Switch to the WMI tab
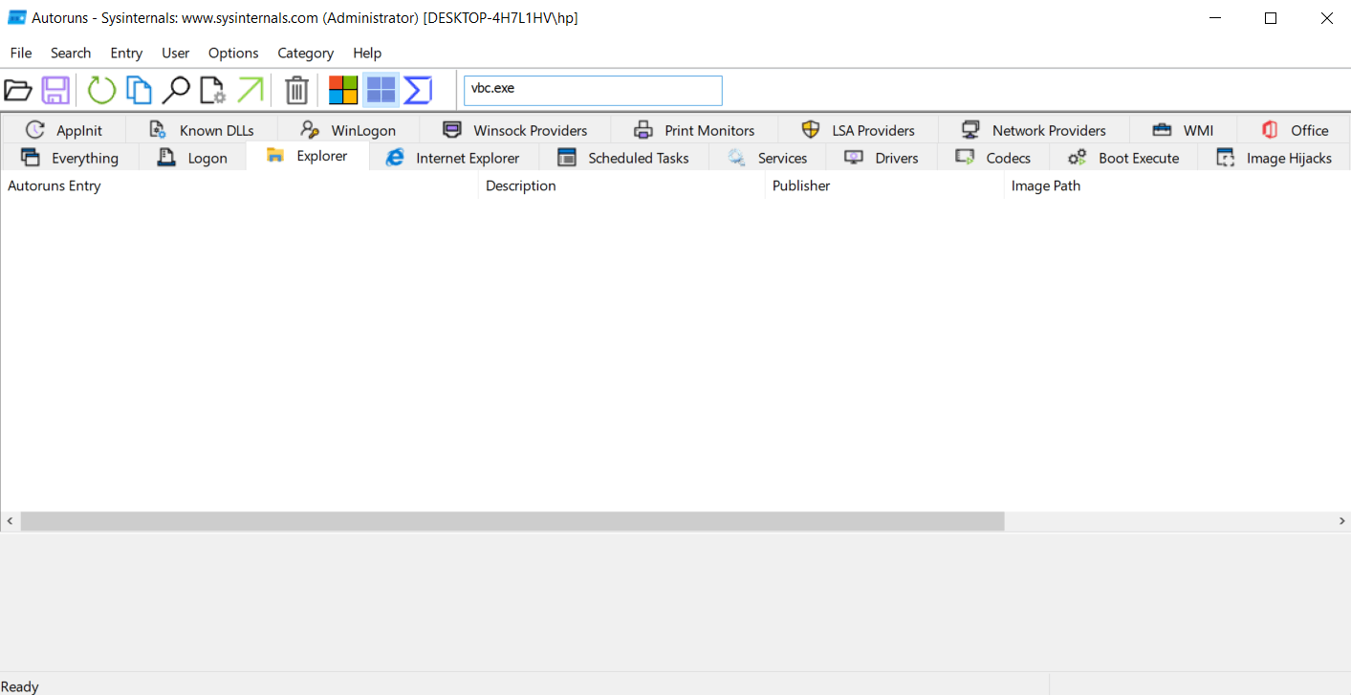 click(1184, 130)
